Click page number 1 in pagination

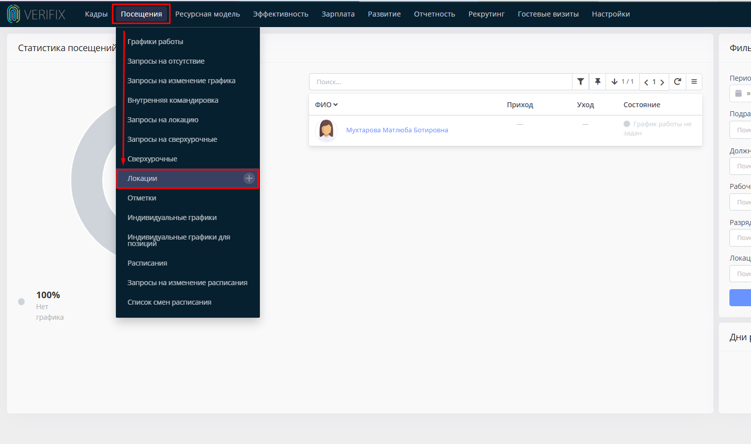point(654,82)
